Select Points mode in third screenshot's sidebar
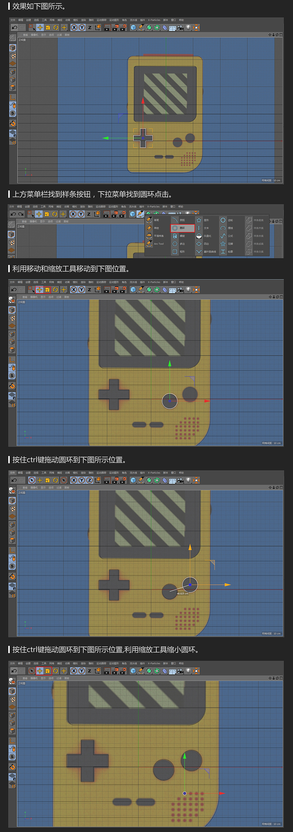Screen dimensions: 293x832 [x=12, y=334]
